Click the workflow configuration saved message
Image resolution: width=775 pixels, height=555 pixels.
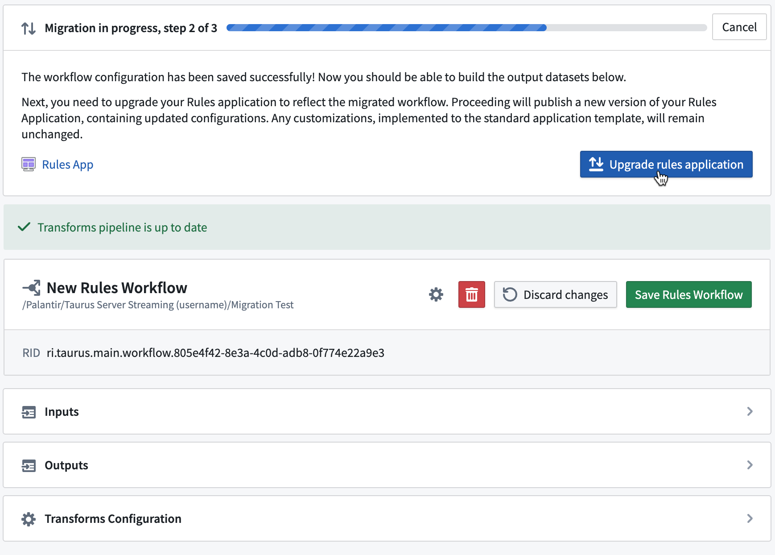[324, 77]
